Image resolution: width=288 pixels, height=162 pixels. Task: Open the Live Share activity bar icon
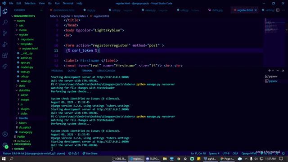click(x=5, y=66)
